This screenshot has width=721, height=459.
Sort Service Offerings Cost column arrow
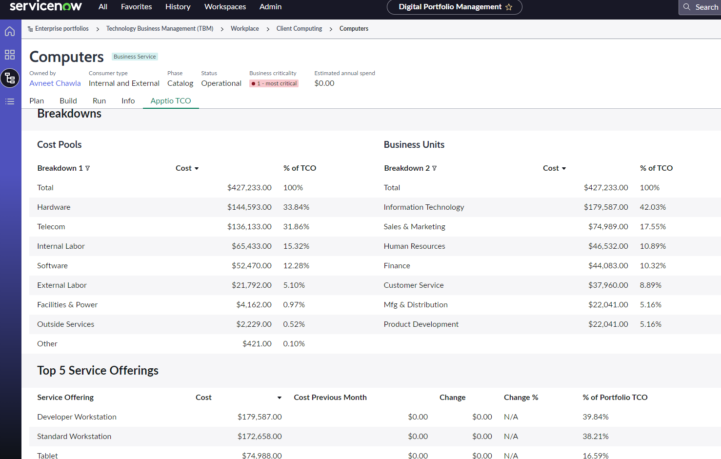(x=280, y=398)
